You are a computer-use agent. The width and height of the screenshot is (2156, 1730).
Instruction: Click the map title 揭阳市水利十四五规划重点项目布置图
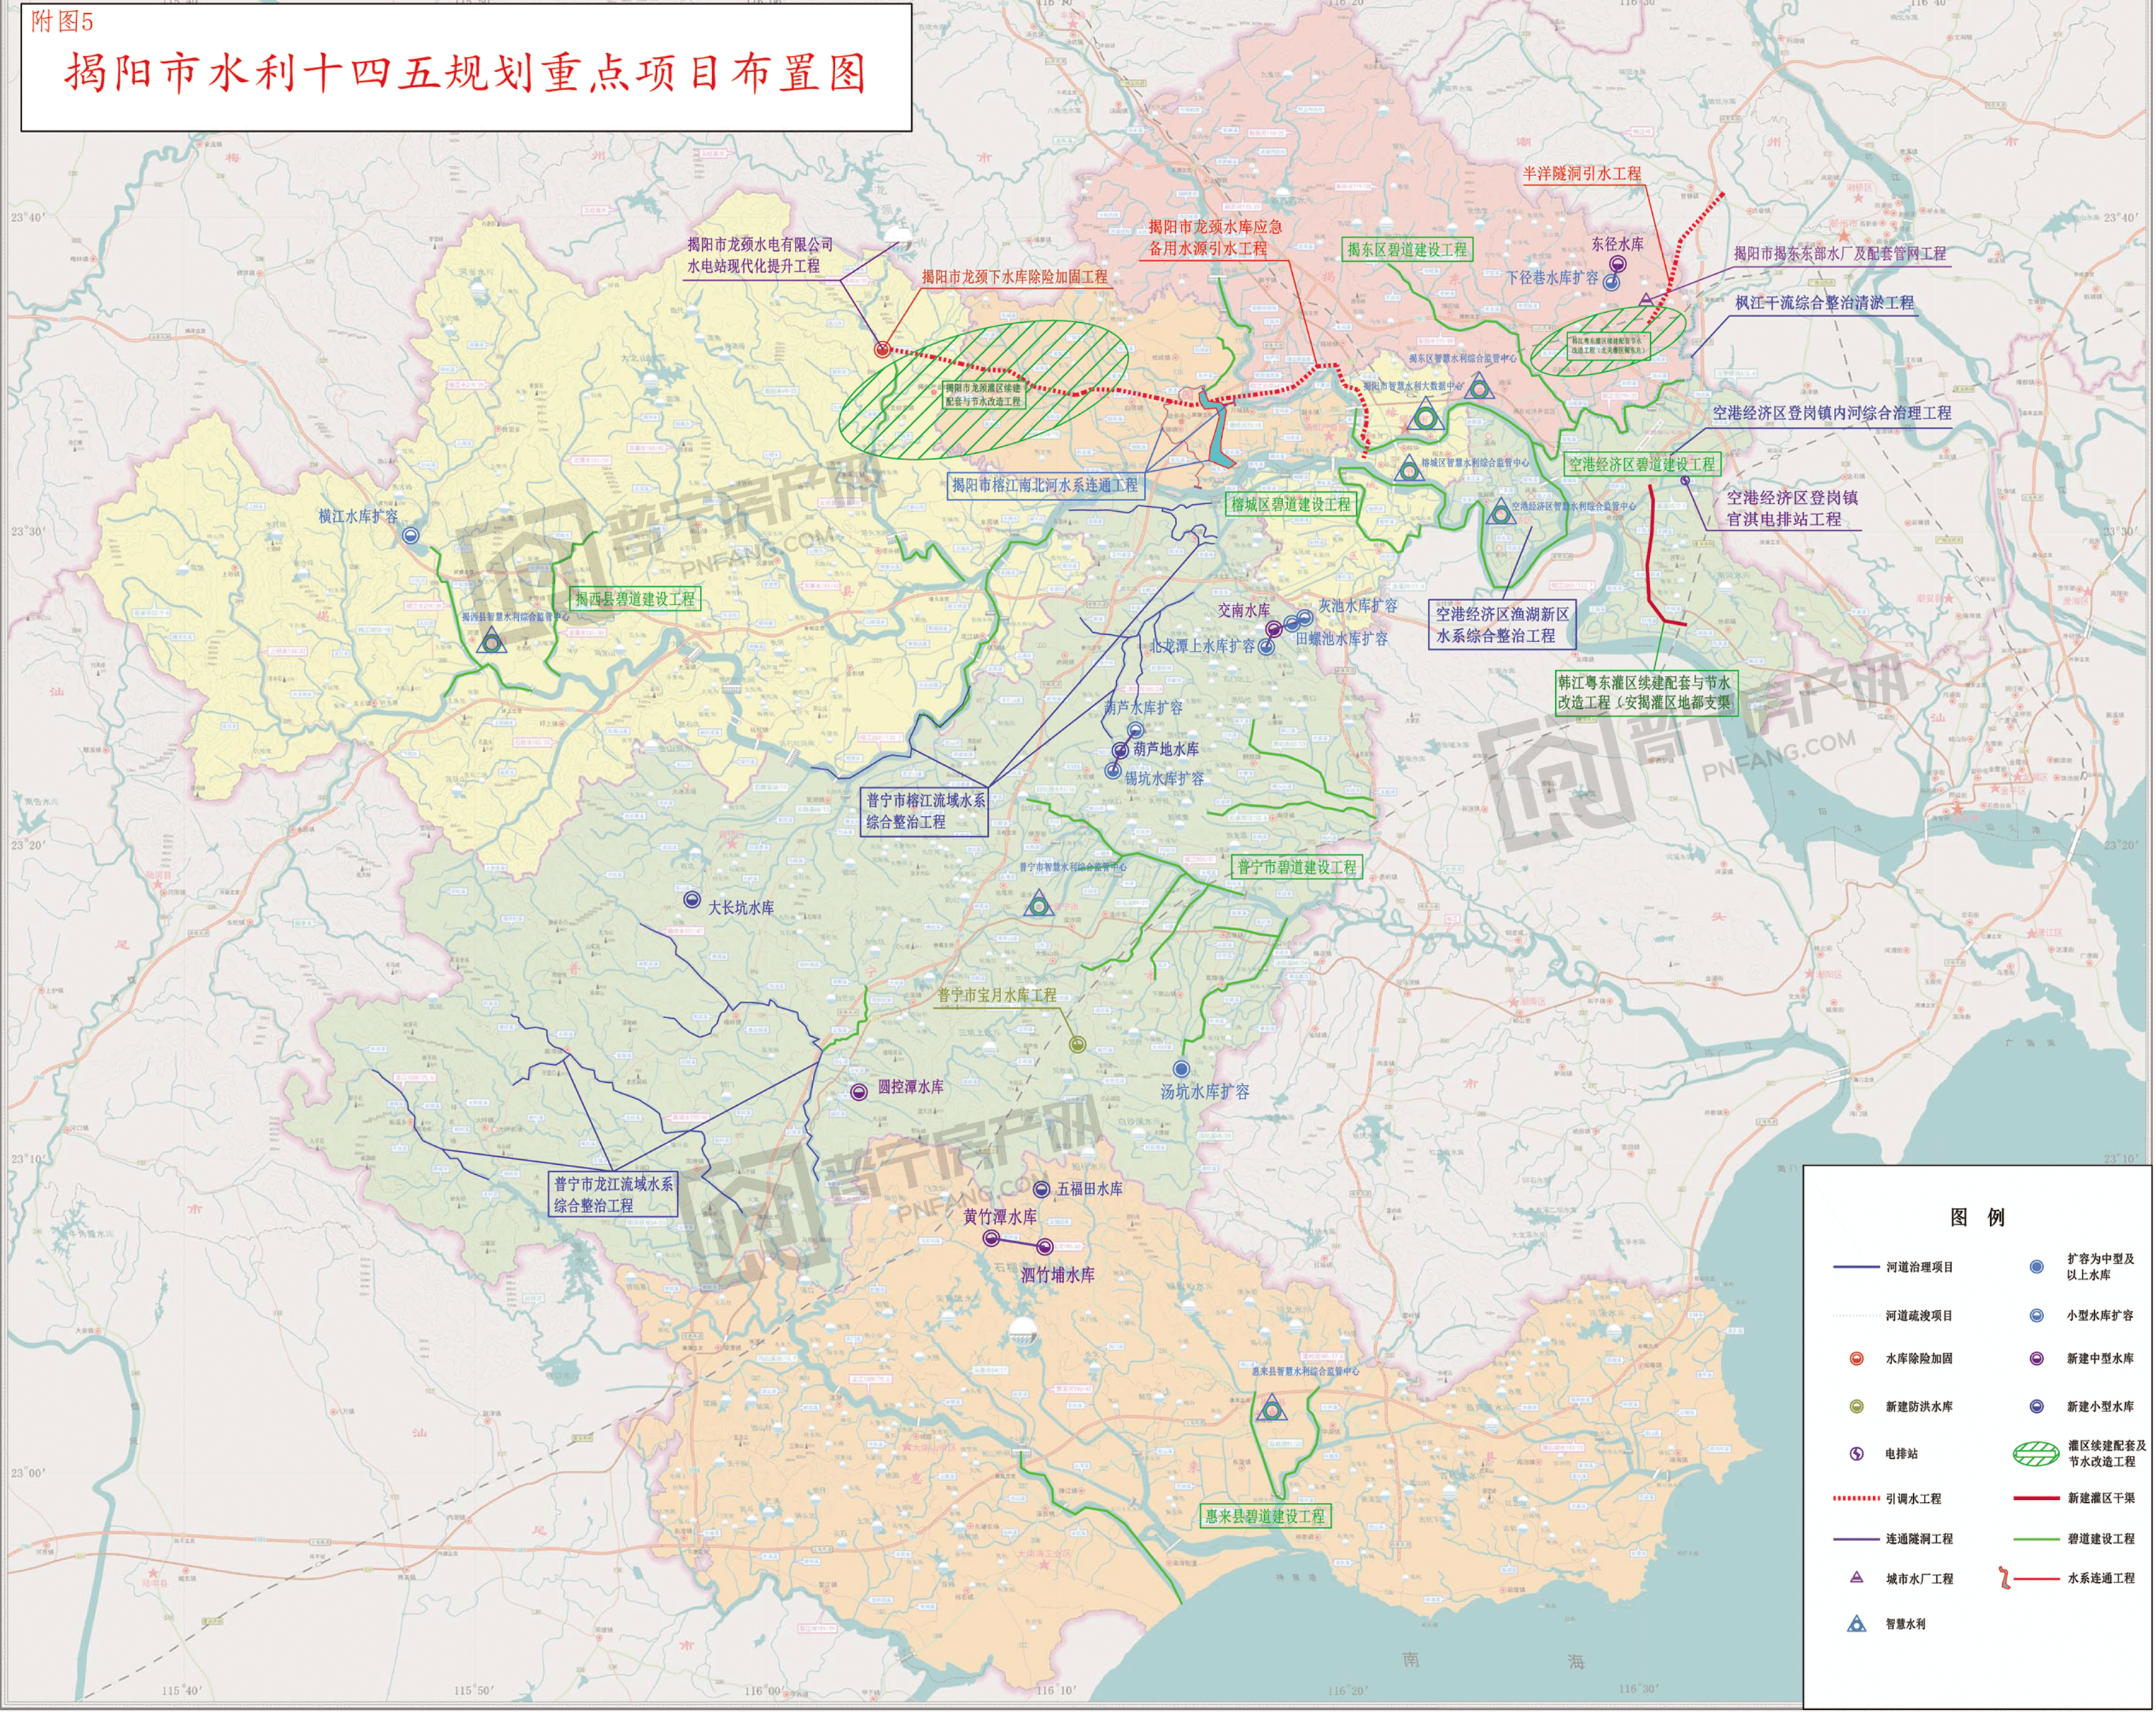click(x=466, y=74)
